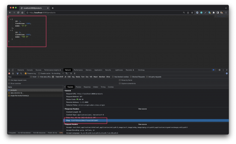
Task: Switch to the Sources panel
Action: 39,70
